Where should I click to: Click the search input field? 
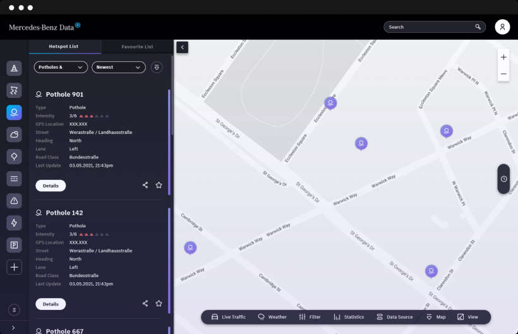click(435, 27)
